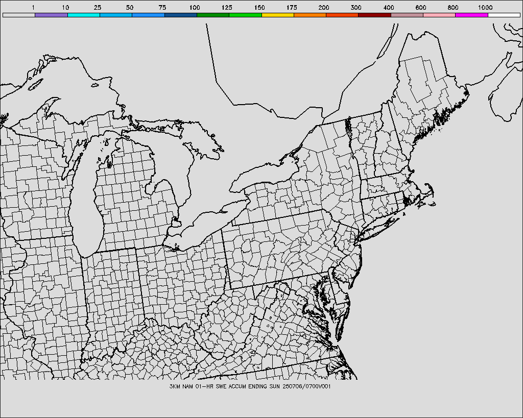Click the light blue segment between 25 and 50
Screen dimensions: 523x418
[x=116, y=15]
